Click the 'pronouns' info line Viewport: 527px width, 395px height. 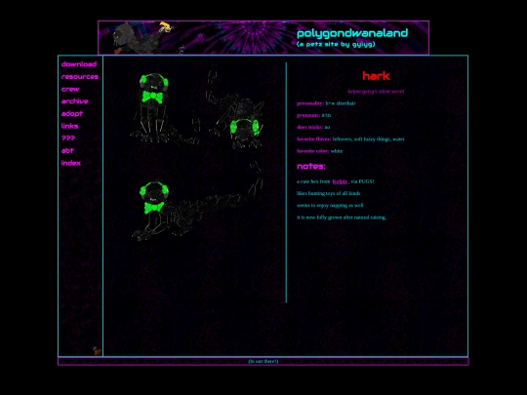(x=314, y=115)
